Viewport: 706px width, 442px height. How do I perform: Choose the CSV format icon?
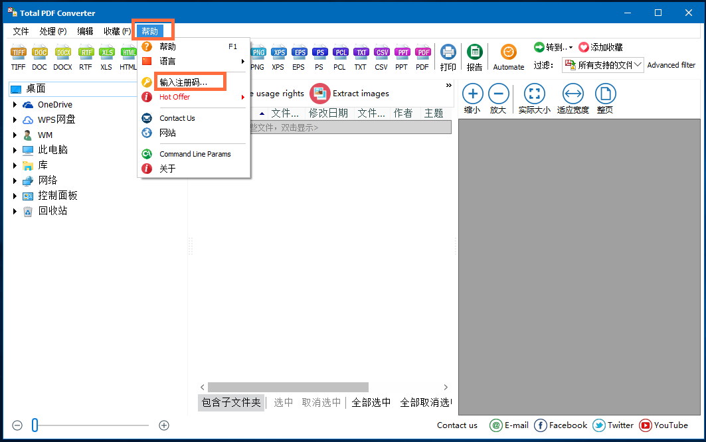click(381, 53)
